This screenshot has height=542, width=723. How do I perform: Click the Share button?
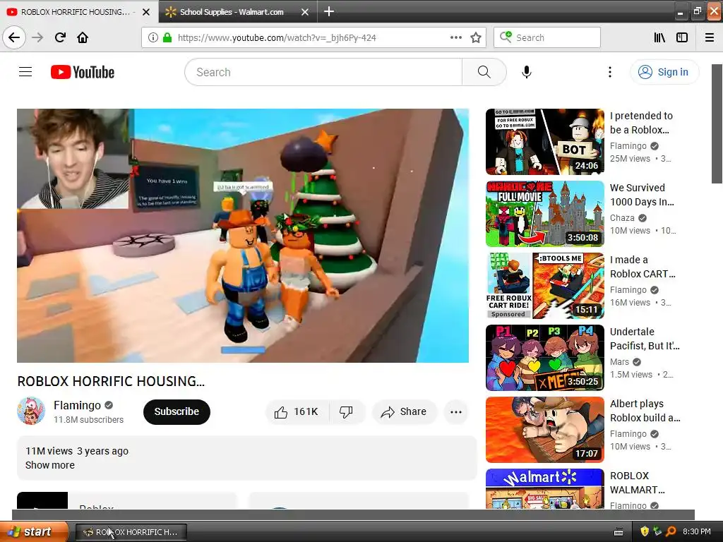pyautogui.click(x=404, y=412)
